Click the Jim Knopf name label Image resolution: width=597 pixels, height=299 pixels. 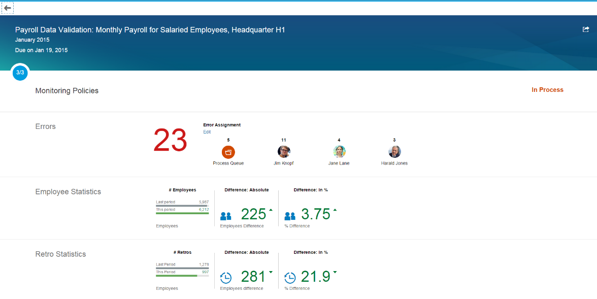284,163
